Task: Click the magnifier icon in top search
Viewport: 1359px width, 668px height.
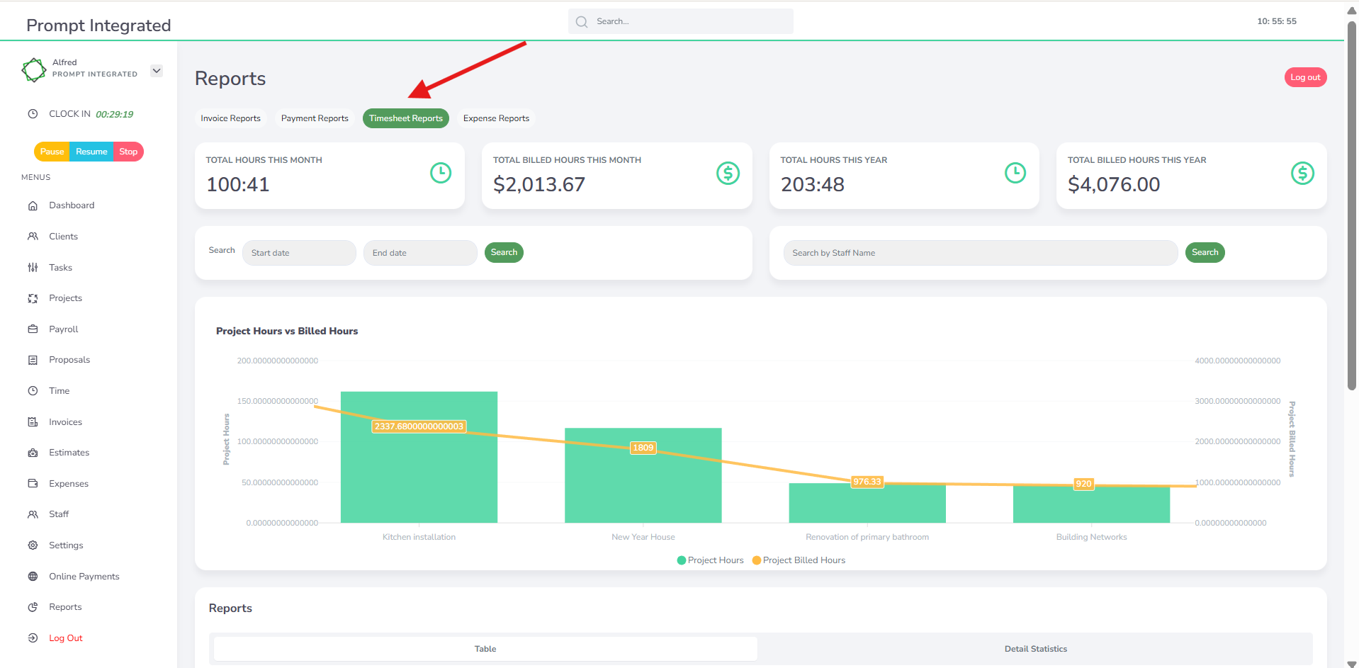Action: point(582,22)
